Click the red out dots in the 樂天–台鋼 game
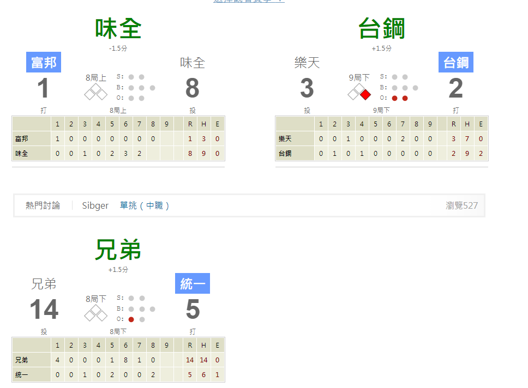The width and height of the screenshot is (528, 388). tap(400, 98)
